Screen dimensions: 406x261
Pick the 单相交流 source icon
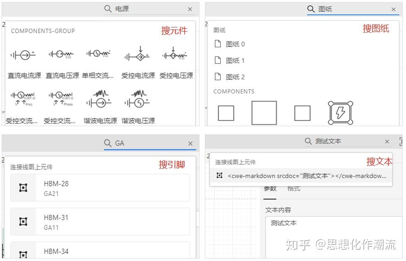98,54
